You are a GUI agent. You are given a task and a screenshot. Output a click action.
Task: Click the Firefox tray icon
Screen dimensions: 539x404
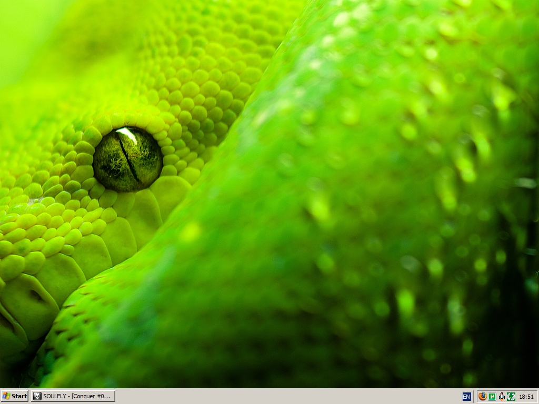click(482, 397)
